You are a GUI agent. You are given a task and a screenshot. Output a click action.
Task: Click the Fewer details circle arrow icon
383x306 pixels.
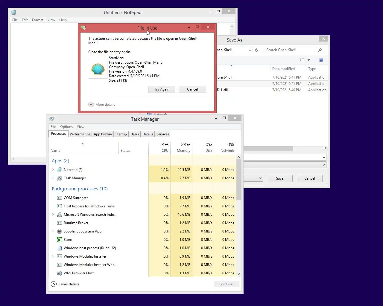point(54,284)
